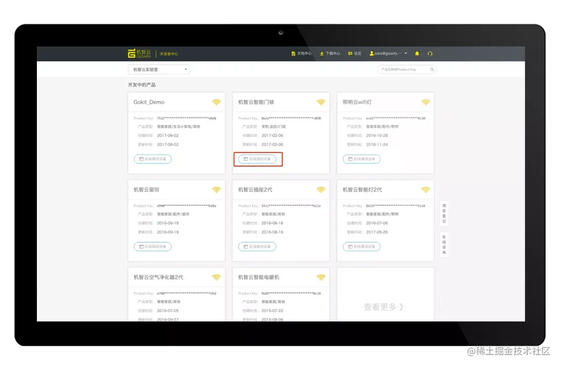
Task: Open the 项目登记 side tab
Action: click(444, 213)
